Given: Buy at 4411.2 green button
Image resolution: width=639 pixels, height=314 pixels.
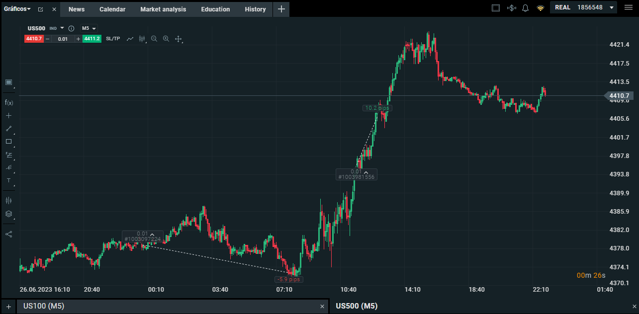Looking at the screenshot, I should point(92,39).
